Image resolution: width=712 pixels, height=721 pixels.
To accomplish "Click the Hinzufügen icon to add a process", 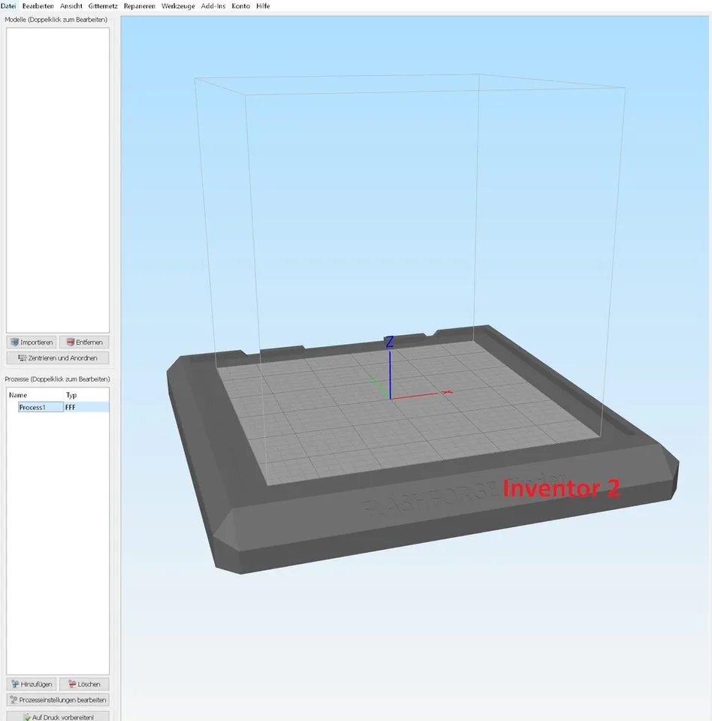I will [x=16, y=683].
